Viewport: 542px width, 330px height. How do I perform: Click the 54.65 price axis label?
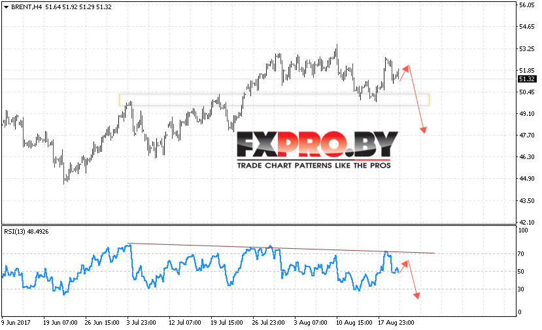click(527, 27)
